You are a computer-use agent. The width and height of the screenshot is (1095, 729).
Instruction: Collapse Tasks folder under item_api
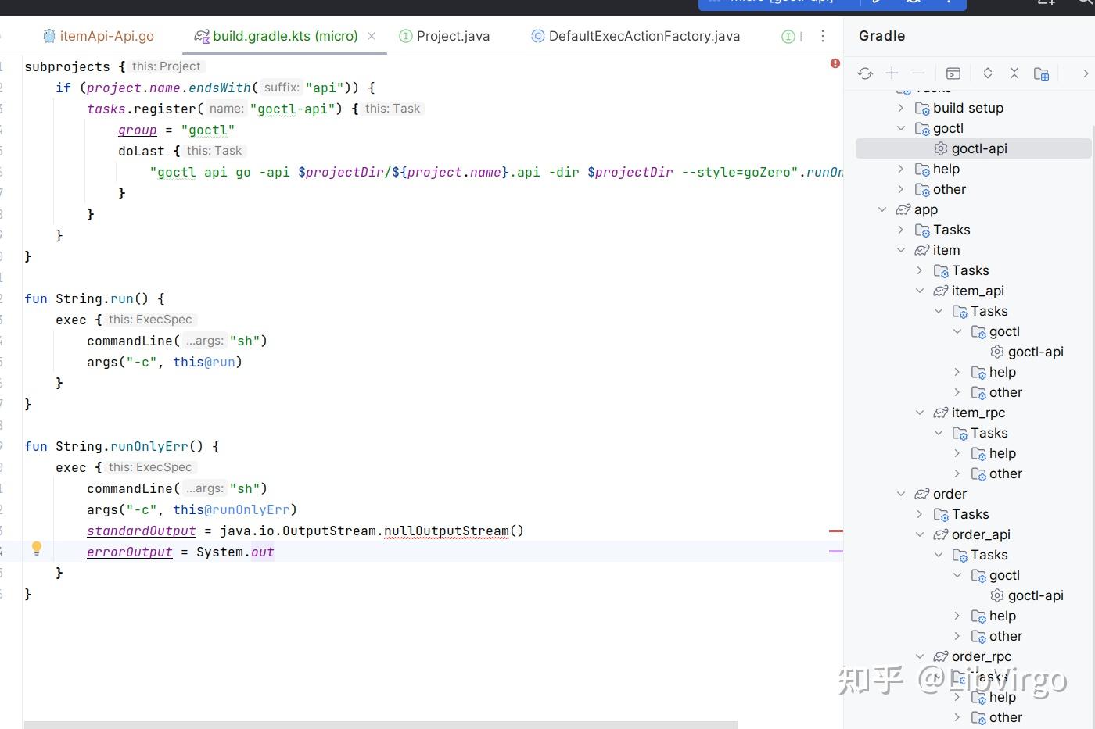[939, 311]
